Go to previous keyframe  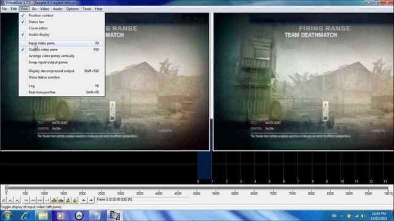(x=54, y=200)
